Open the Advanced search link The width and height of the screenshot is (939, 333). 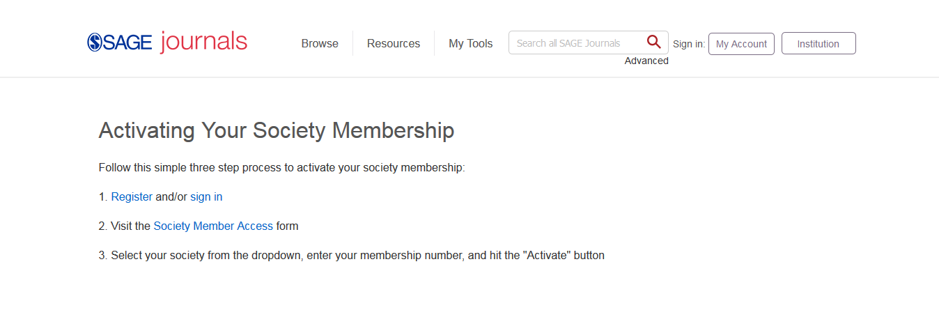click(646, 61)
